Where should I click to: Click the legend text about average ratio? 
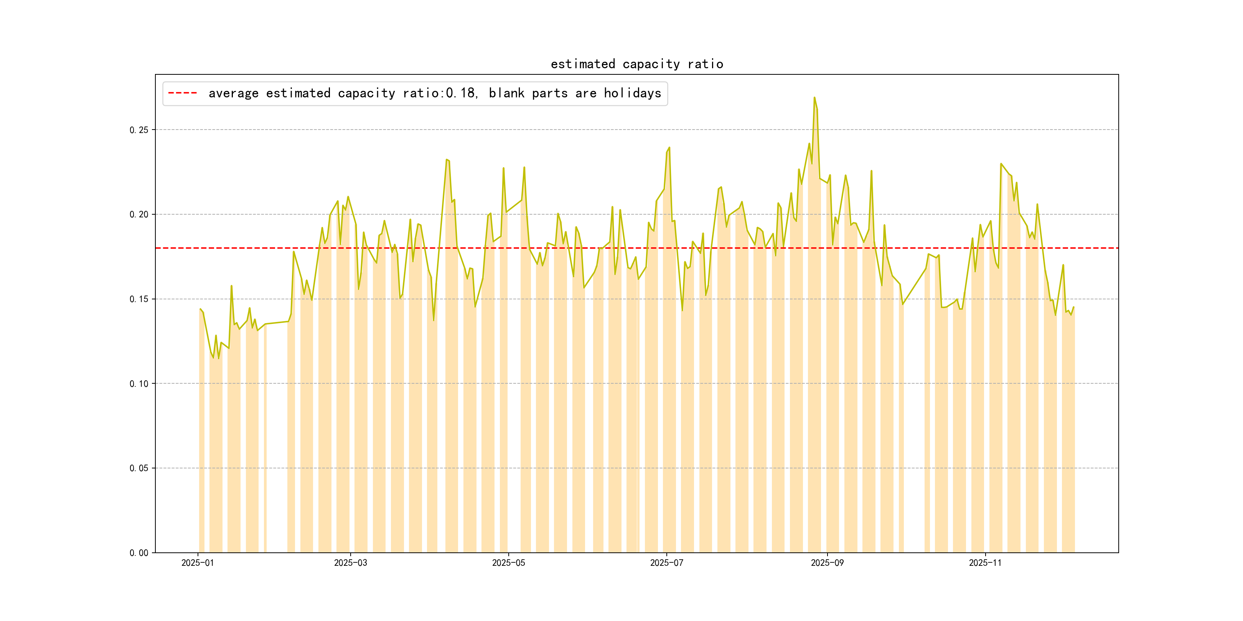click(x=434, y=93)
